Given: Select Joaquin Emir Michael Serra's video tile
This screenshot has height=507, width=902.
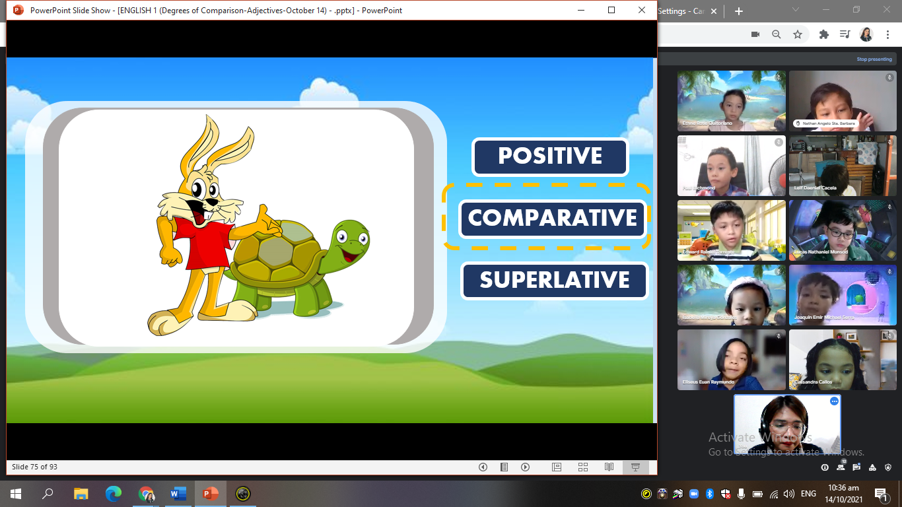Looking at the screenshot, I should point(843,295).
